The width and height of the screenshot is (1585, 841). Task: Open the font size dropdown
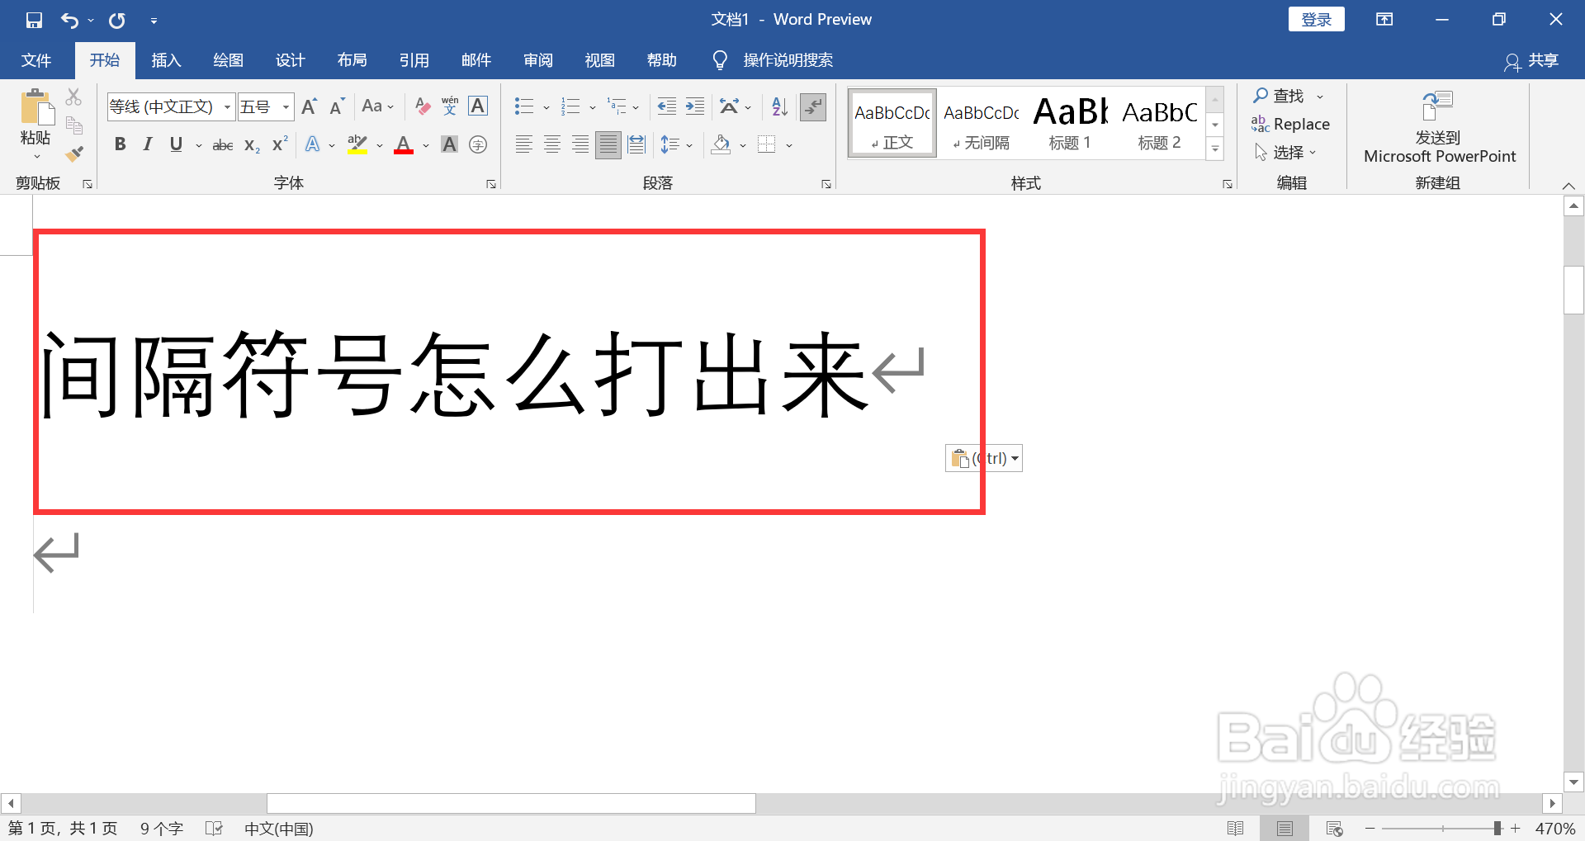pos(286,106)
